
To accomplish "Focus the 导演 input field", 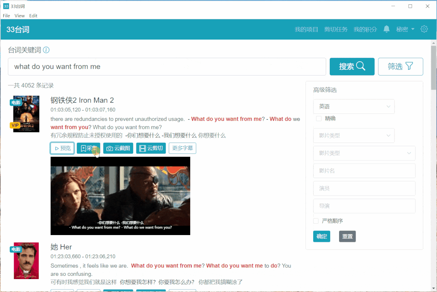I will tap(364, 206).
